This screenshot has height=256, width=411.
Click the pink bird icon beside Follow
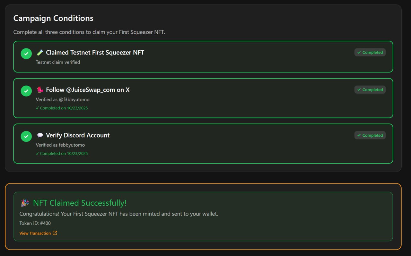[x=40, y=90]
